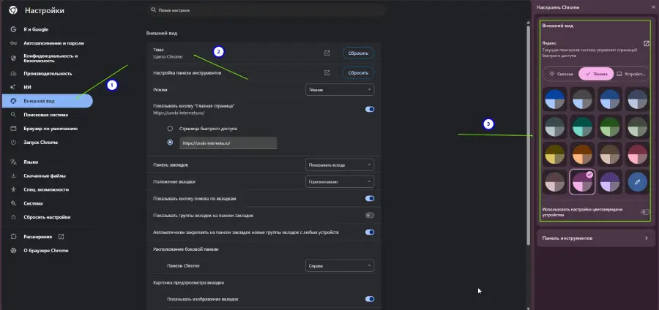This screenshot has width=659, height=310.
Task: Open Производительность settings section
Action: pos(47,73)
